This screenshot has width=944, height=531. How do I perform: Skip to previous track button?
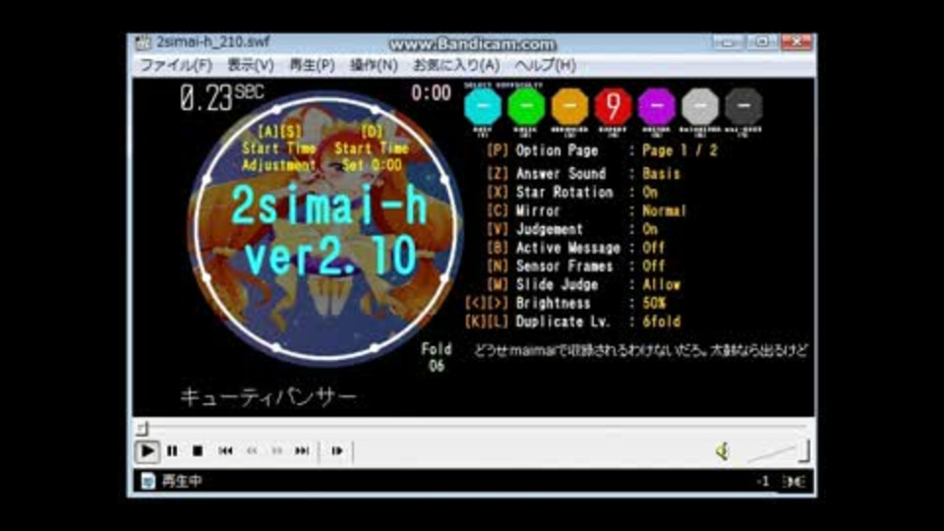225,451
